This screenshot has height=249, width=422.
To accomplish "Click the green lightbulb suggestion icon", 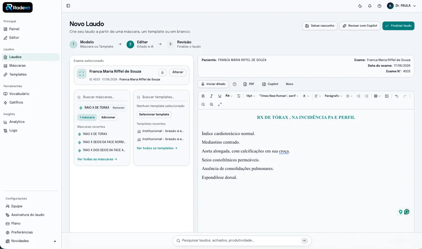I will [400, 212].
